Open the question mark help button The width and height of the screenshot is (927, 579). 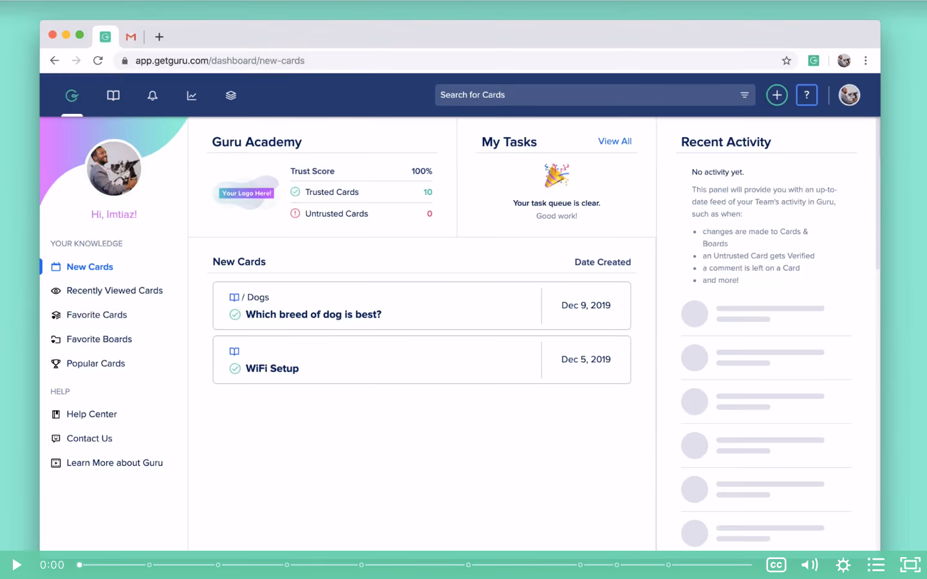[807, 95]
